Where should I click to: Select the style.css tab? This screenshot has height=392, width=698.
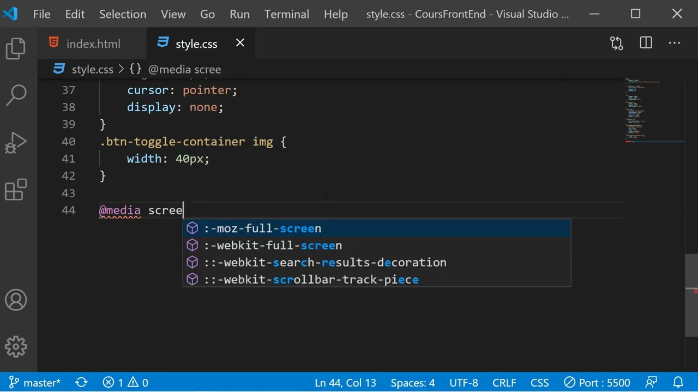coord(196,44)
